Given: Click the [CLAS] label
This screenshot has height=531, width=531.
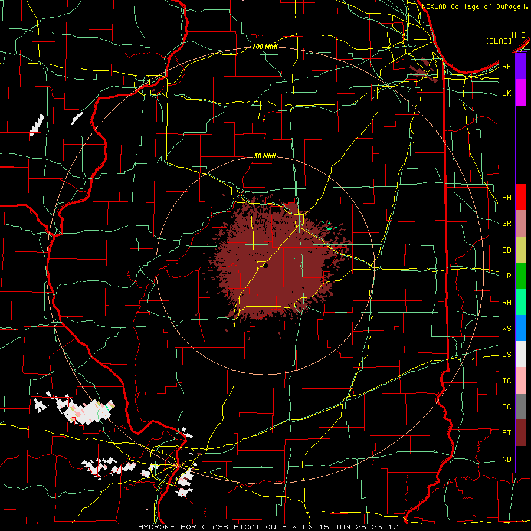Looking at the screenshot, I should click(x=499, y=41).
